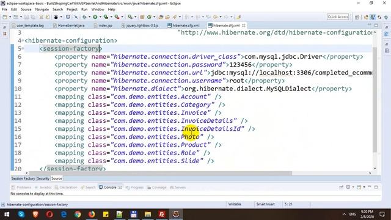Maximize the Console view panel
The height and width of the screenshot is (220, 391).
[376, 187]
